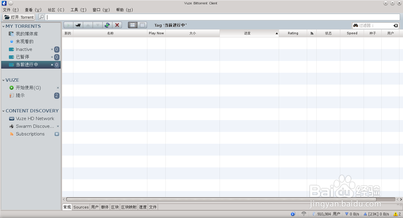Sort by the 状态 column header
This screenshot has height=218, width=403.
(x=328, y=33)
